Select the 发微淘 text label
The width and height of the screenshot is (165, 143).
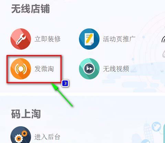coord(44,69)
